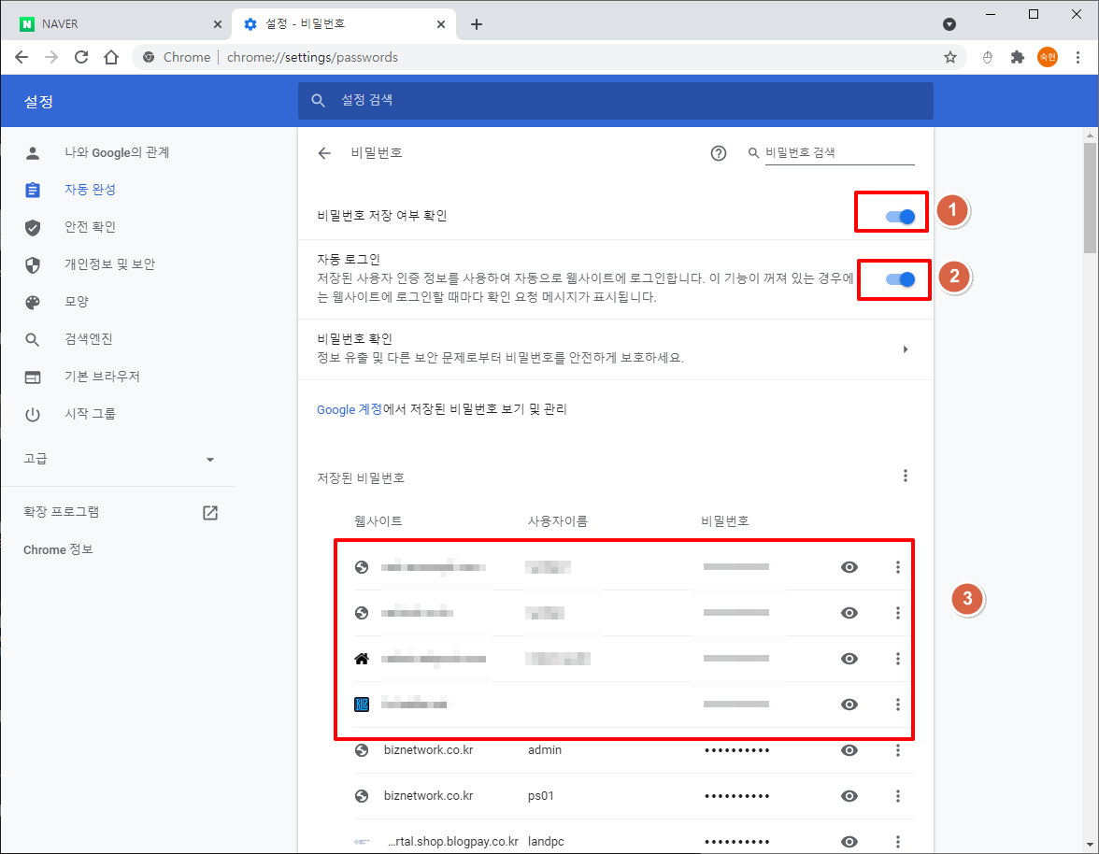Image resolution: width=1099 pixels, height=854 pixels.
Task: Select 자동 완성 in sidebar
Action: 91,190
